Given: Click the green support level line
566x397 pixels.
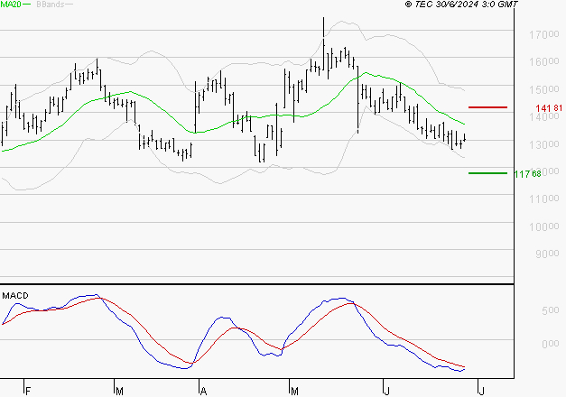Looking at the screenshot, I should pos(487,173).
